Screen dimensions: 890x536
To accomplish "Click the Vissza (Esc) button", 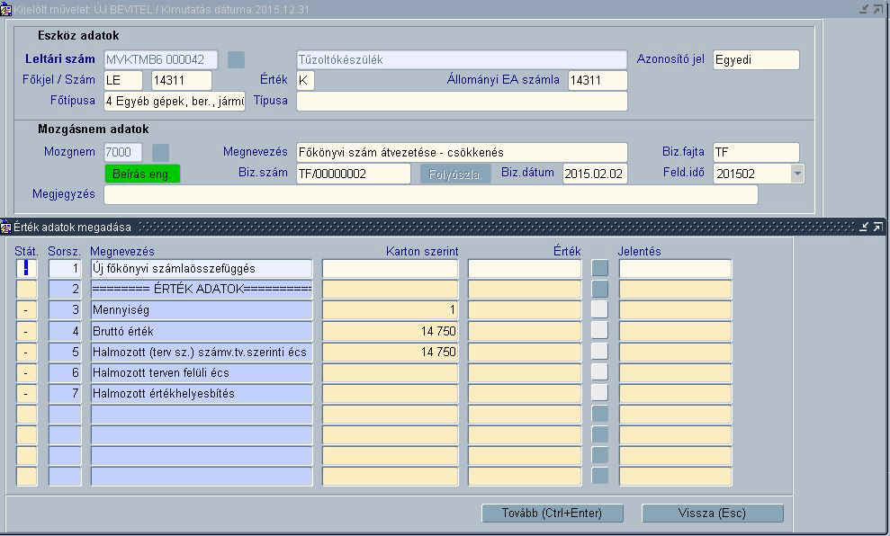I will point(713,514).
